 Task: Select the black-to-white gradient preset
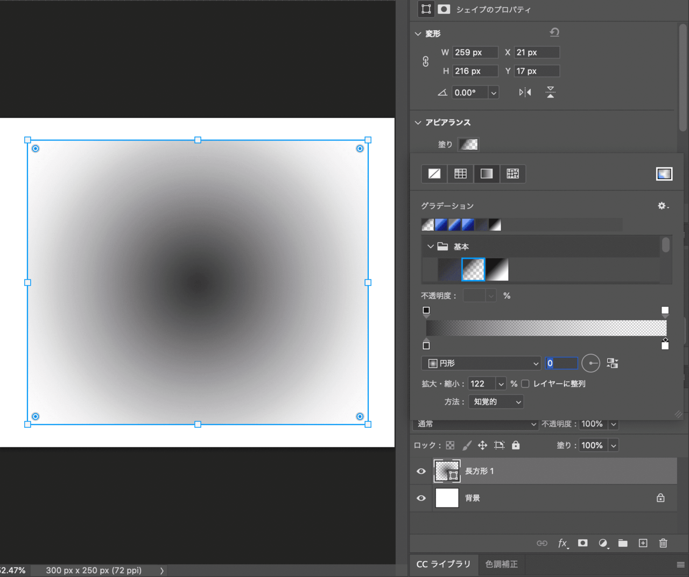pyautogui.click(x=497, y=270)
